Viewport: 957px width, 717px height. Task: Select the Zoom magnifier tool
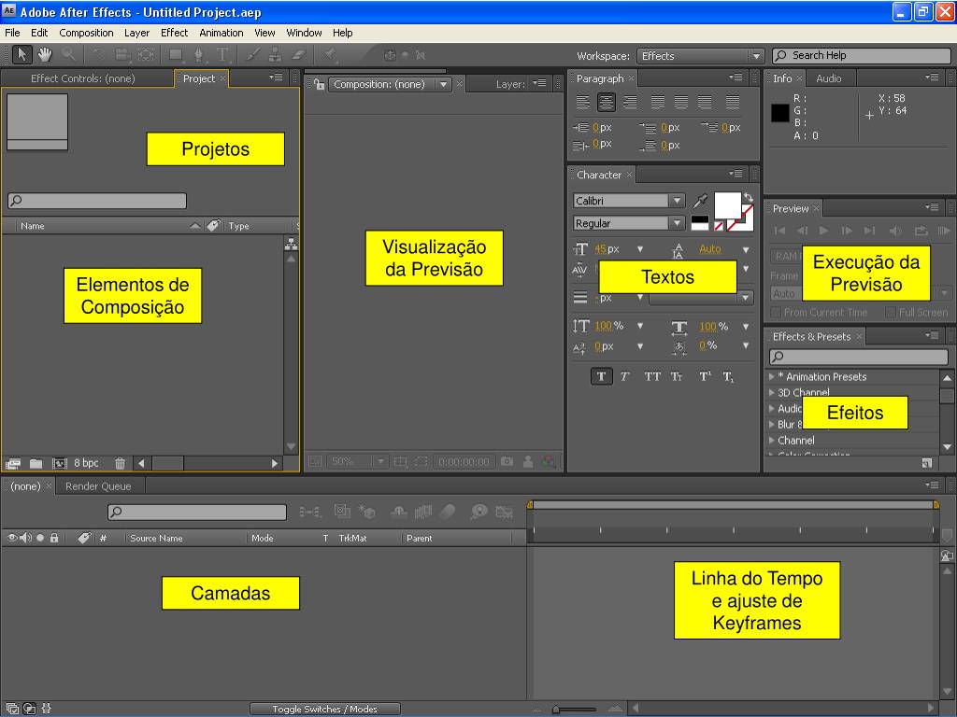68,55
